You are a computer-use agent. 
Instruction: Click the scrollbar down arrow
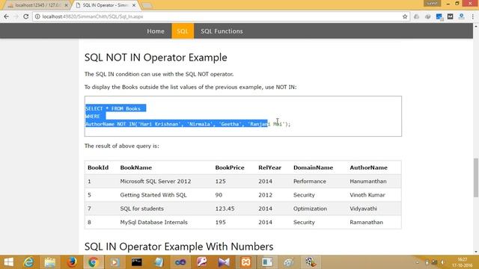pyautogui.click(x=476, y=252)
